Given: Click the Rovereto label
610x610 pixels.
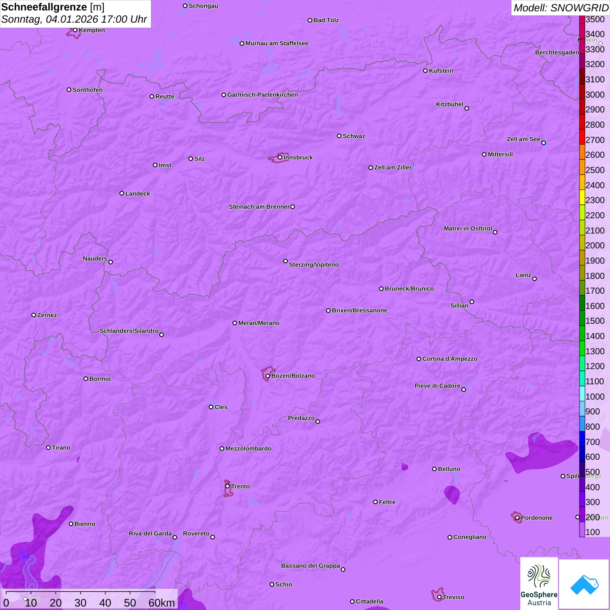Looking at the screenshot, I should point(196,533).
